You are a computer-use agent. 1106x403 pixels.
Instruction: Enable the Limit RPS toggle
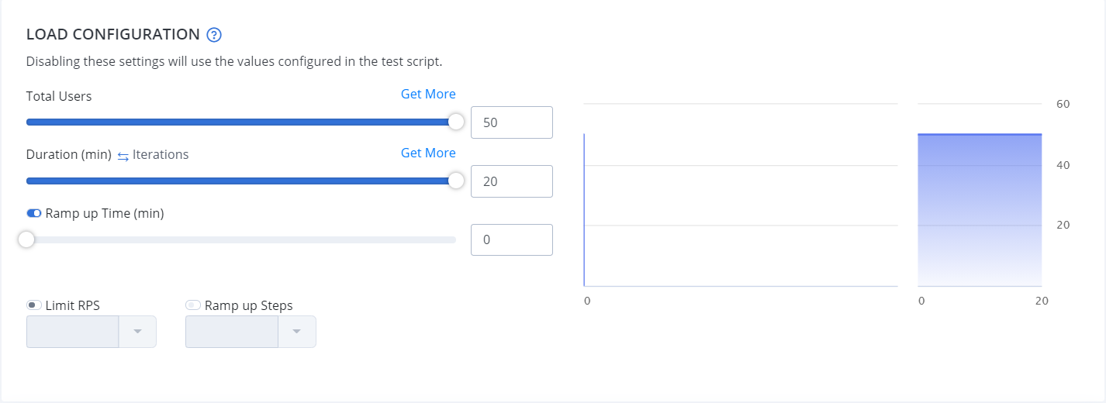point(34,305)
